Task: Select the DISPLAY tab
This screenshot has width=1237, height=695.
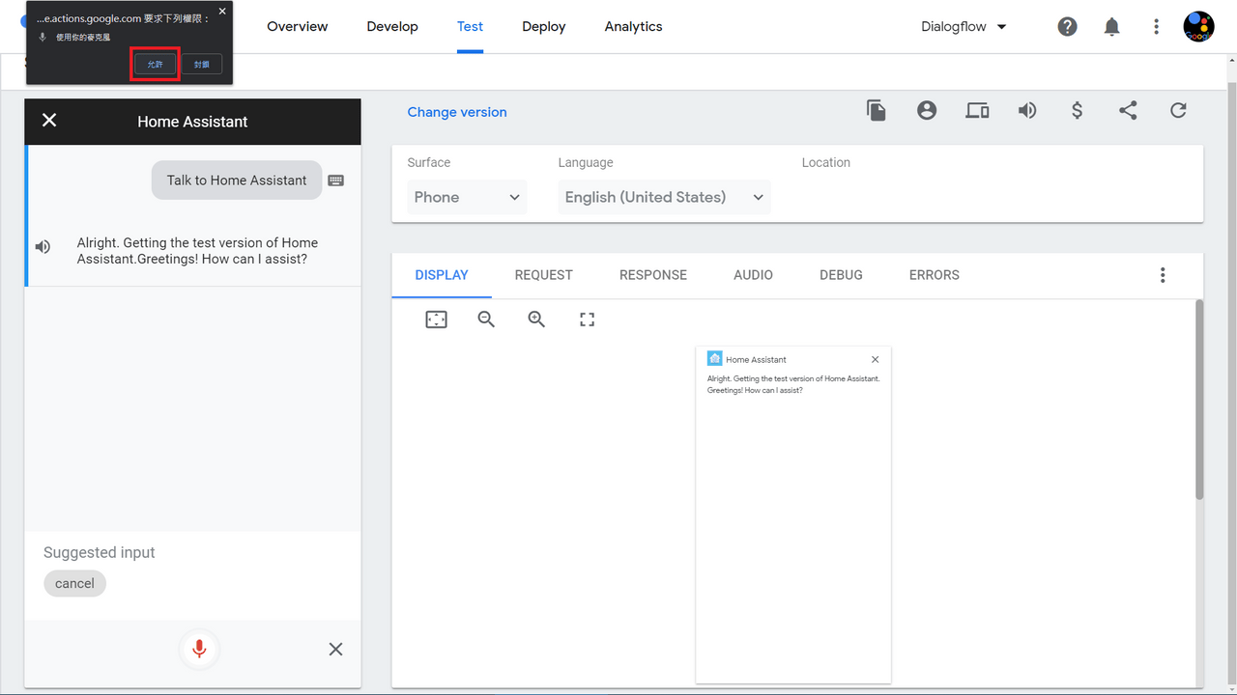Action: click(442, 275)
